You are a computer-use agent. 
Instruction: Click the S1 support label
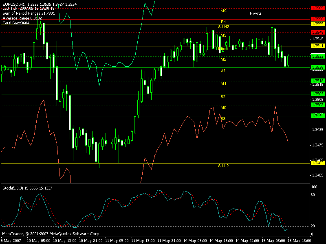[x=223, y=70]
